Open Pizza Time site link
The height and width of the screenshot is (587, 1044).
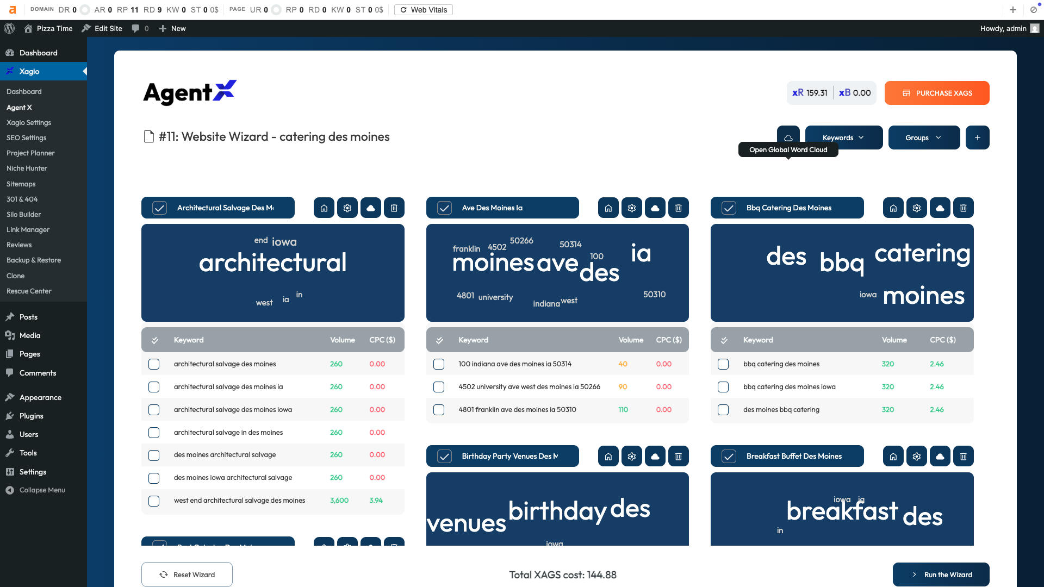click(x=48, y=28)
